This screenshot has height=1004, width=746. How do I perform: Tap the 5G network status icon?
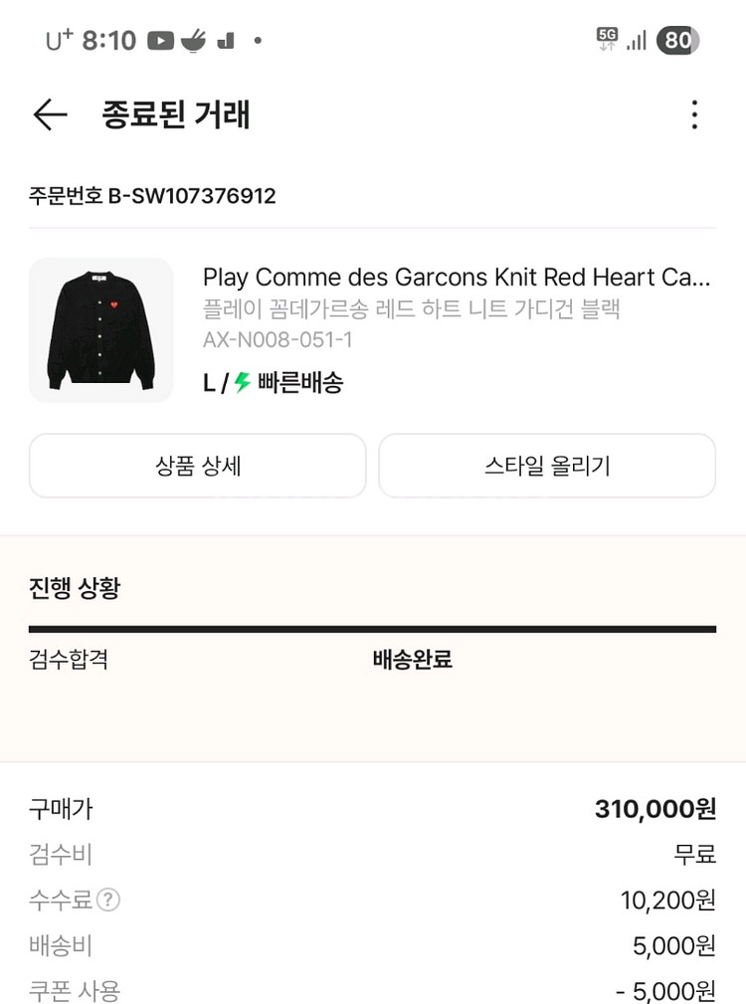(606, 40)
